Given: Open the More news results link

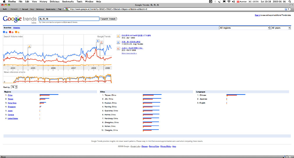Looking at the screenshot, I should pos(129,53).
